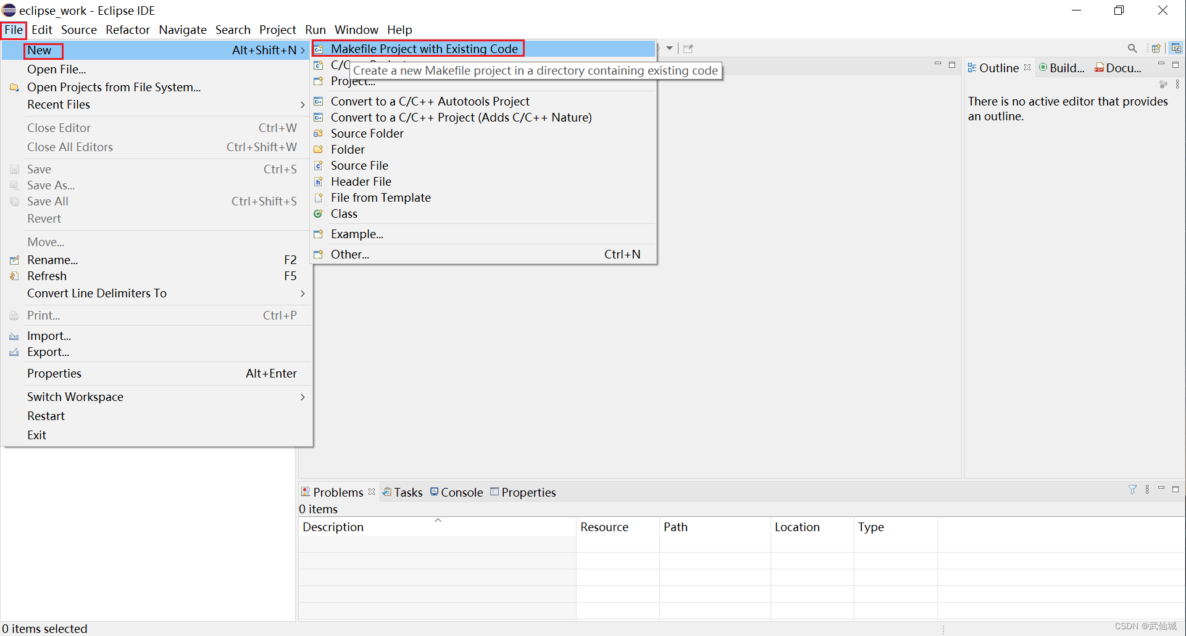Select the Outline tab
The width and height of the screenshot is (1186, 636).
[993, 68]
